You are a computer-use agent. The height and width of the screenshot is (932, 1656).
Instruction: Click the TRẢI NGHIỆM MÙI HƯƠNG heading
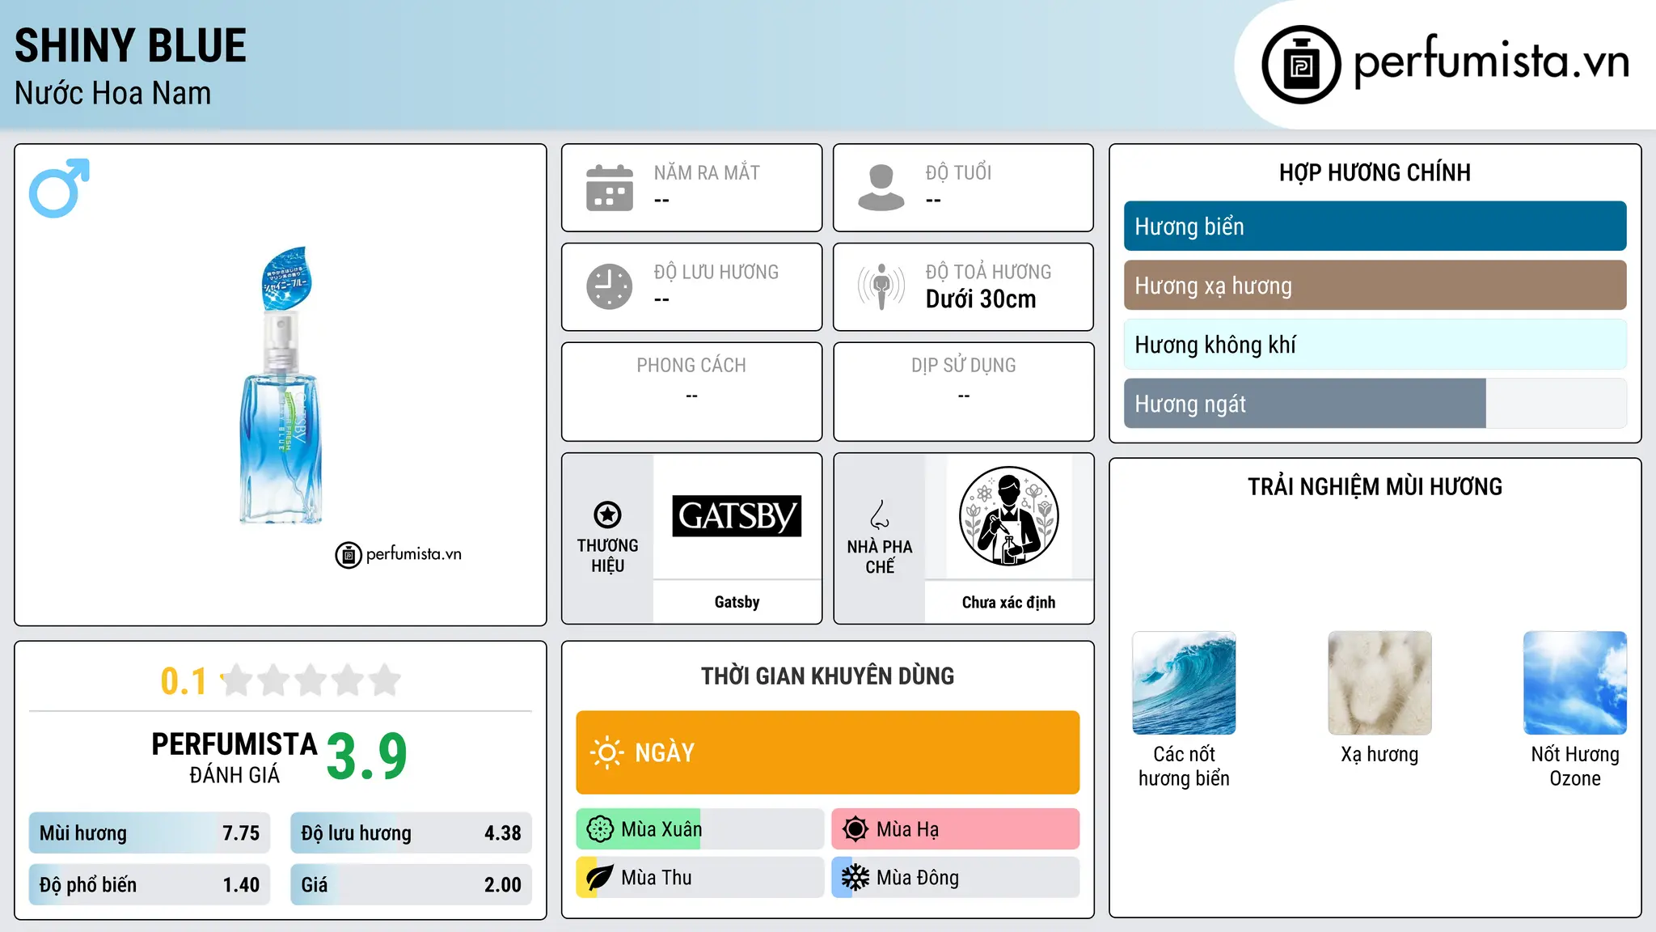point(1375,486)
